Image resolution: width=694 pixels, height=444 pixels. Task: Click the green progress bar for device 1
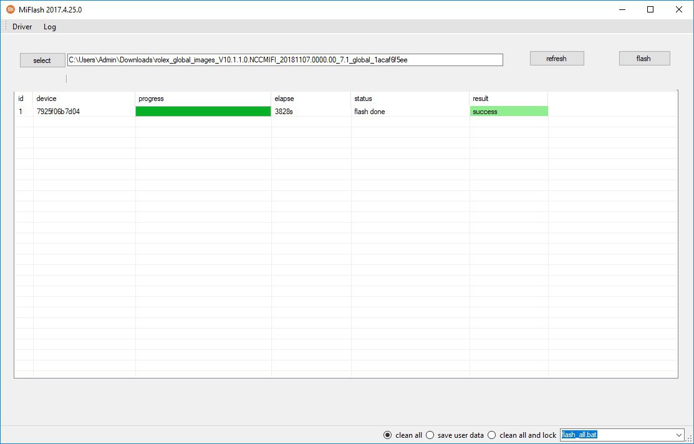203,112
